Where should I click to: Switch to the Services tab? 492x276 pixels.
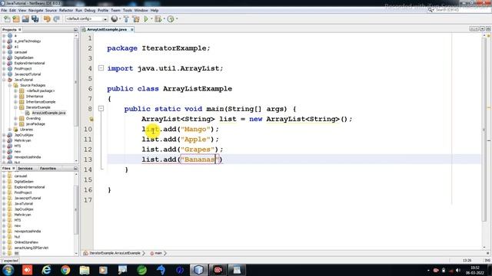25,169
